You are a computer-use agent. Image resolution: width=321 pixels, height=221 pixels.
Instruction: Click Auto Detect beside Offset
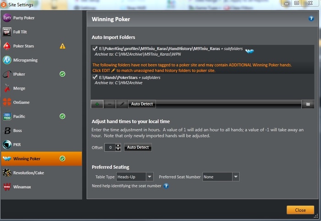tap(138, 147)
